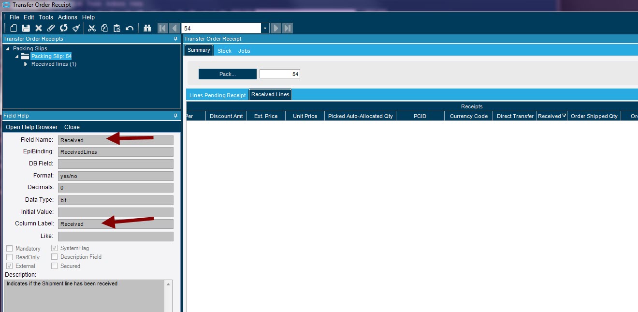Screen dimensions: 638x312
Task: Click the Packing Slip 54 folder icon
Action: (x=25, y=56)
